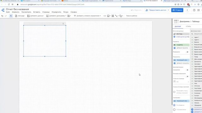Viewport: 202px width, 113px height.
Task: Open the Упорядочить menu
Action: tap(56, 12)
